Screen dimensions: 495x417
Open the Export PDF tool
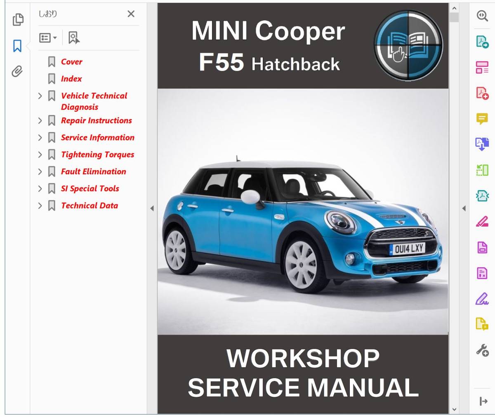[482, 42]
